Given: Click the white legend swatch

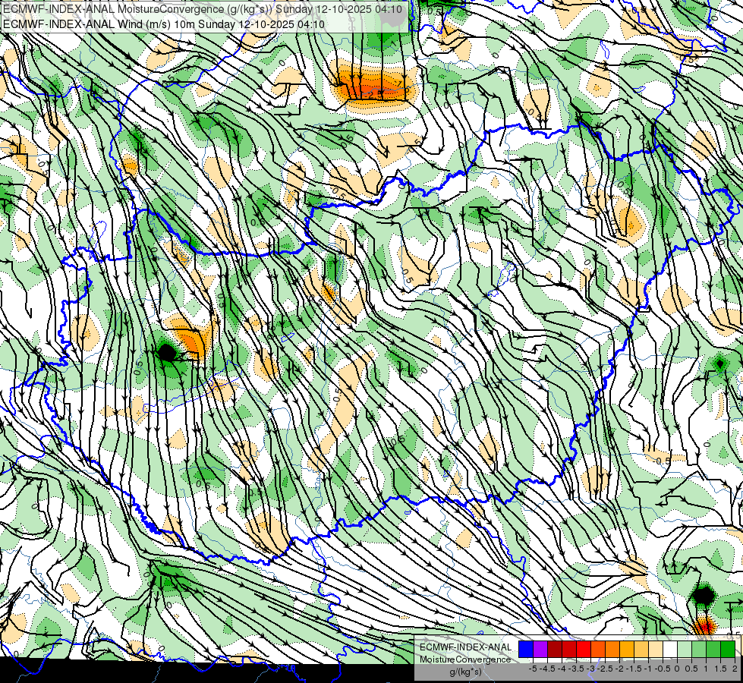Looking at the screenshot, I should coord(670,650).
